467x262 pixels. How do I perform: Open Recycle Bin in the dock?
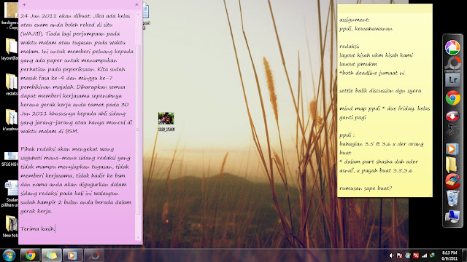tap(452, 198)
